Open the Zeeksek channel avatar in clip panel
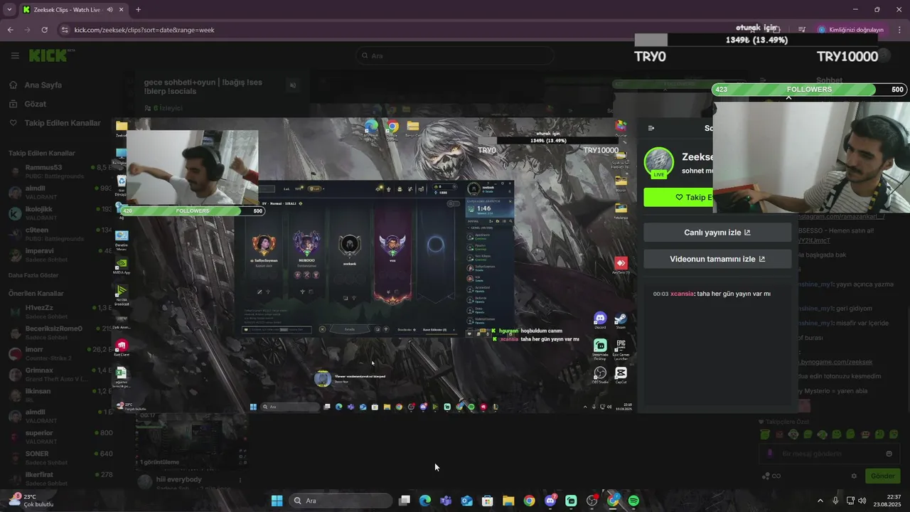The image size is (910, 512). [658, 163]
